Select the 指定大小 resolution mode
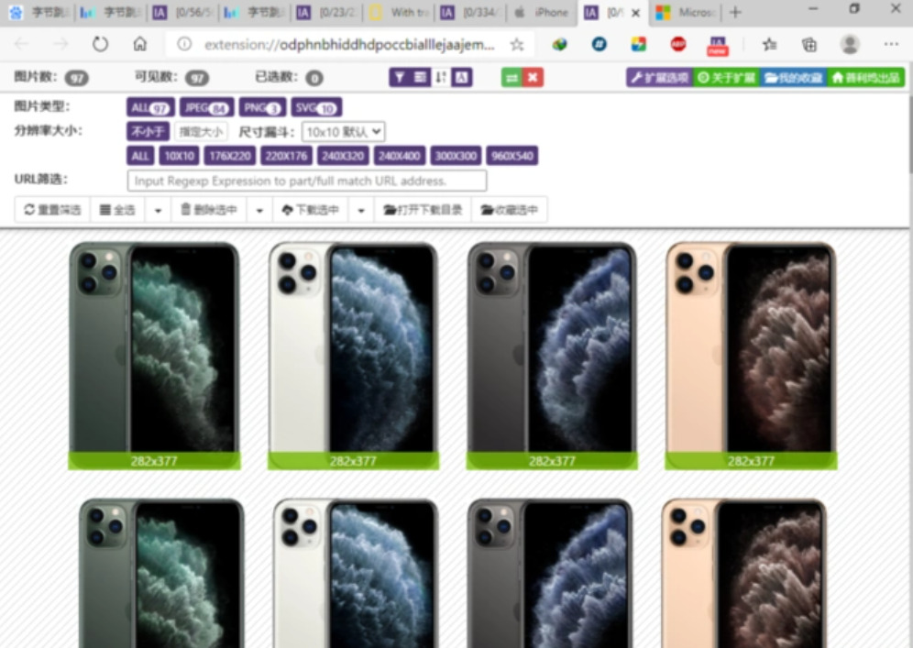This screenshot has height=648, width=913. click(201, 132)
